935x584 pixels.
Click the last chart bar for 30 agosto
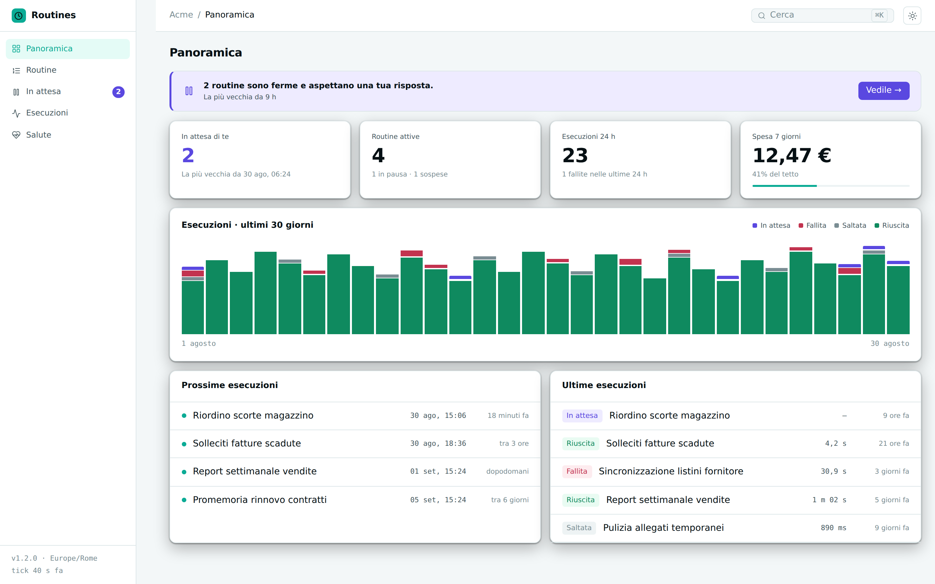pyautogui.click(x=898, y=298)
